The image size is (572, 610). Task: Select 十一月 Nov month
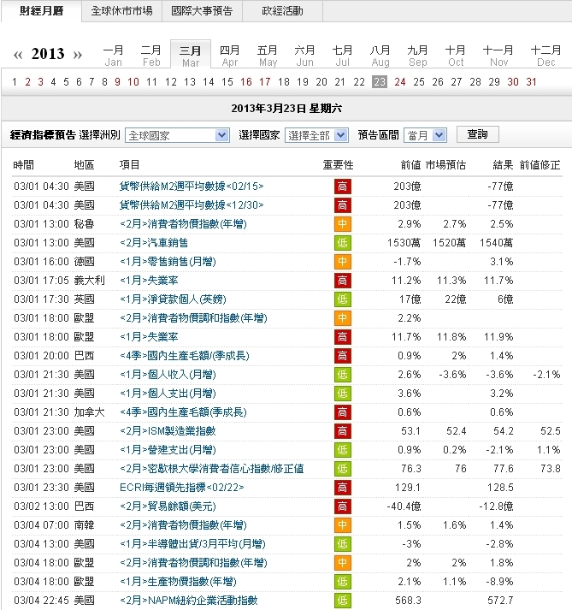pyautogui.click(x=498, y=56)
